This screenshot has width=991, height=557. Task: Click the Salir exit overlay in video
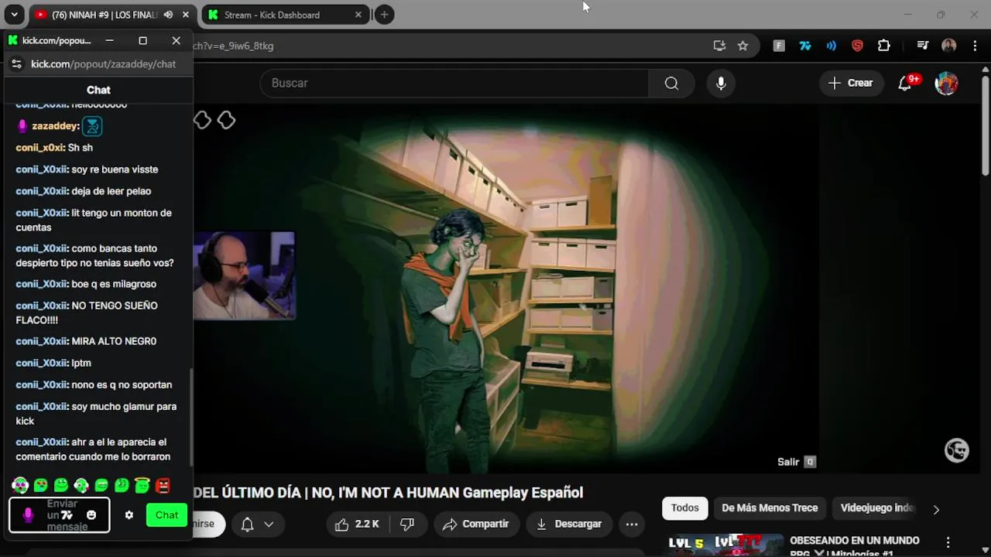tap(797, 462)
